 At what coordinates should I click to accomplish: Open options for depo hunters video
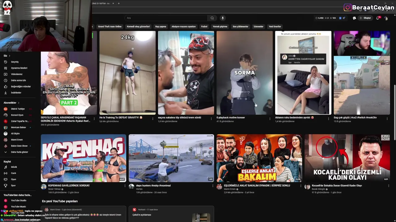[x=213, y=186]
